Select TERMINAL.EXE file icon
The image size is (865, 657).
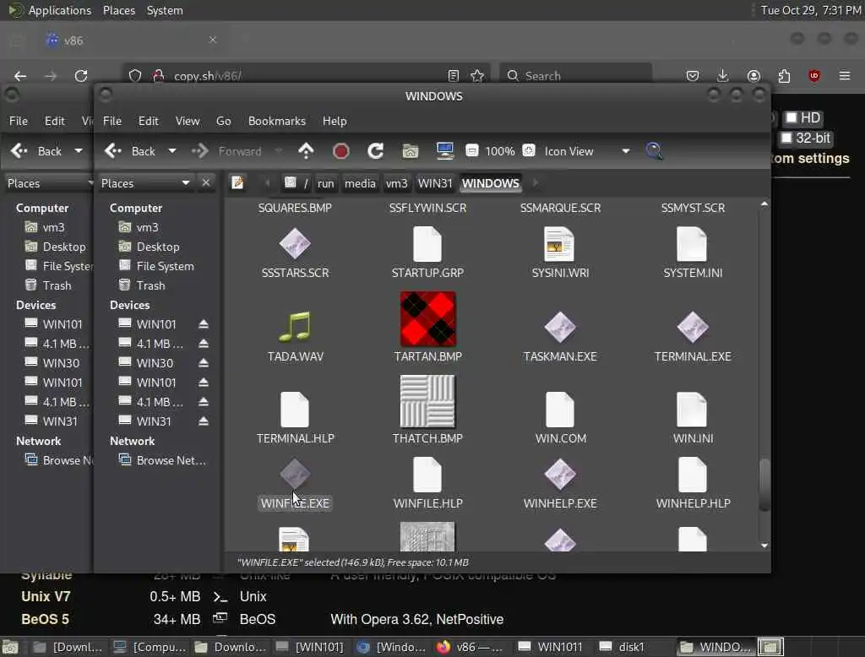tap(693, 328)
